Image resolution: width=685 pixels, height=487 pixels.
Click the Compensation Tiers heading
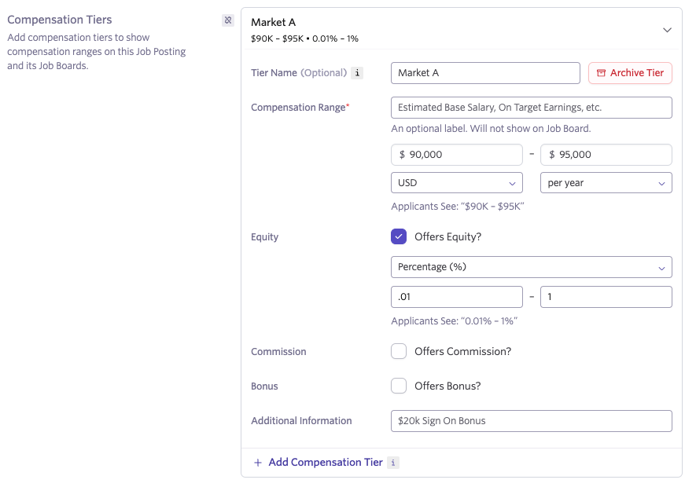[60, 20]
